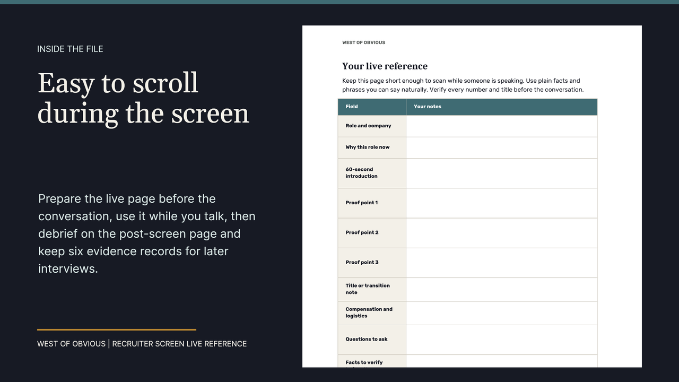The height and width of the screenshot is (382, 679).
Task: Click the 'Title or transition note' field label
Action: (368, 289)
